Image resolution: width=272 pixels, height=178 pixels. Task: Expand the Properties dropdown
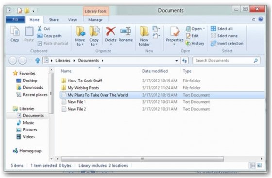(x=174, y=44)
